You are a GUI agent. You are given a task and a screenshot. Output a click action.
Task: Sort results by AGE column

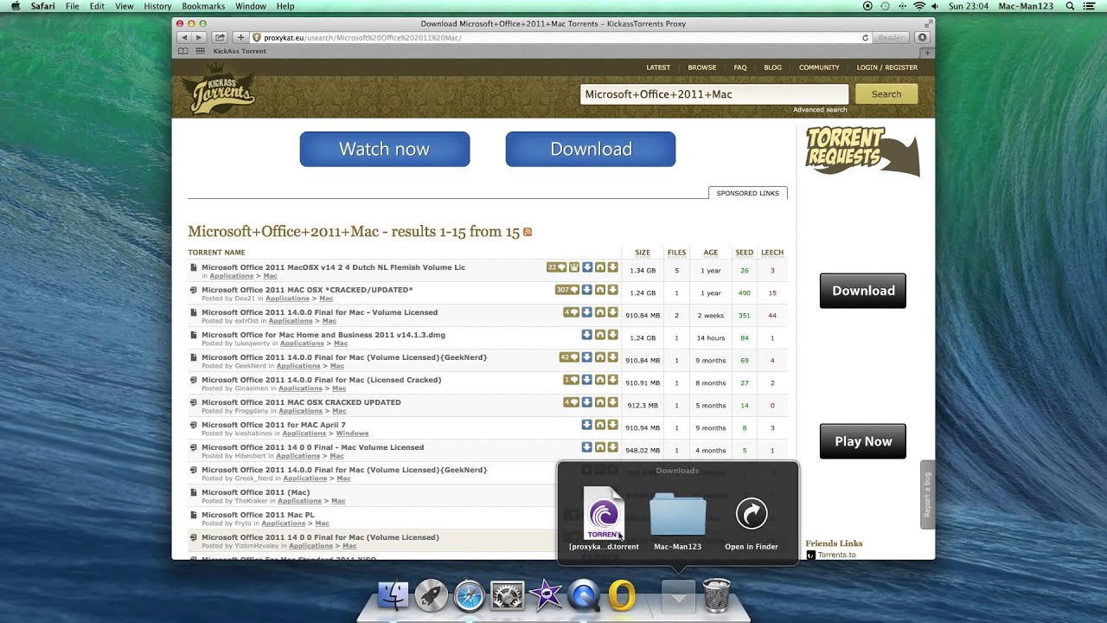[x=711, y=253]
